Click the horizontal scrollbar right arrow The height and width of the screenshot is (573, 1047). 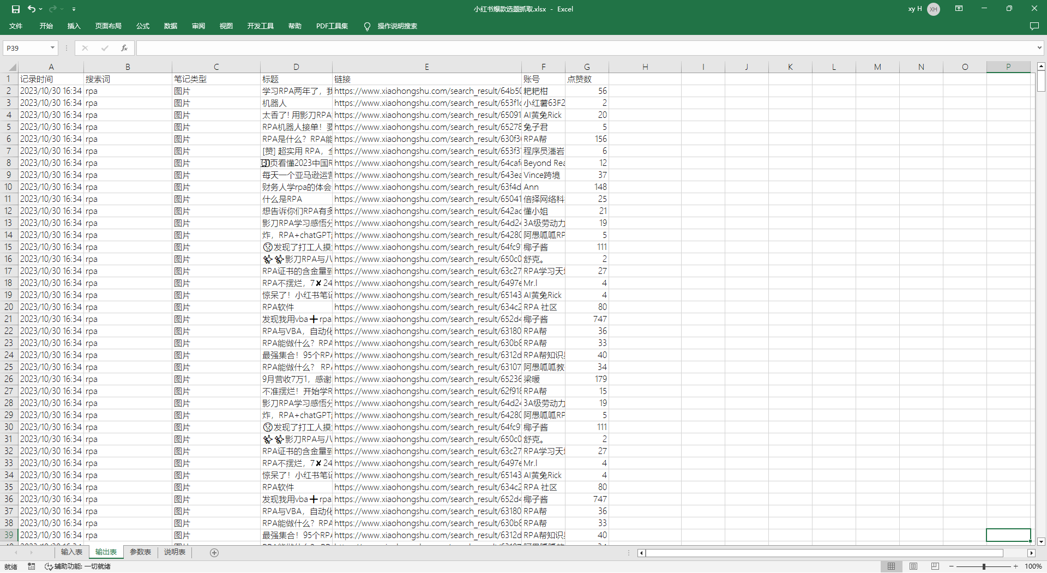pyautogui.click(x=1031, y=553)
